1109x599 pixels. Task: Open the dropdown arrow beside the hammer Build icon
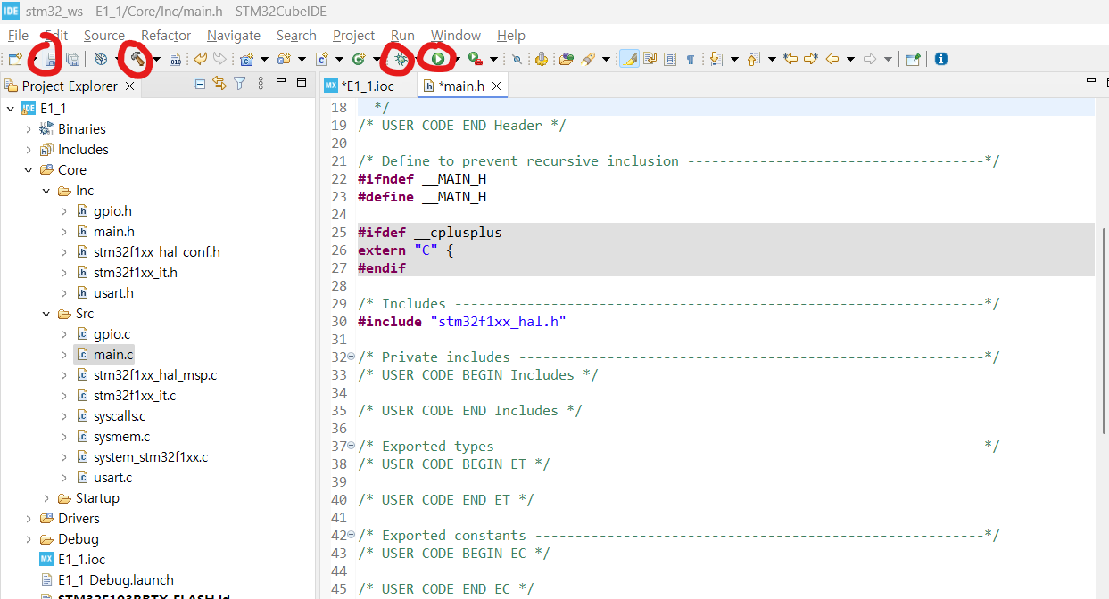coord(156,60)
